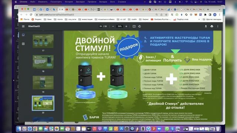This screenshot has width=237, height=133.
Task: Open the Chrome extensions puzzle icon
Action: (x=205, y=15)
